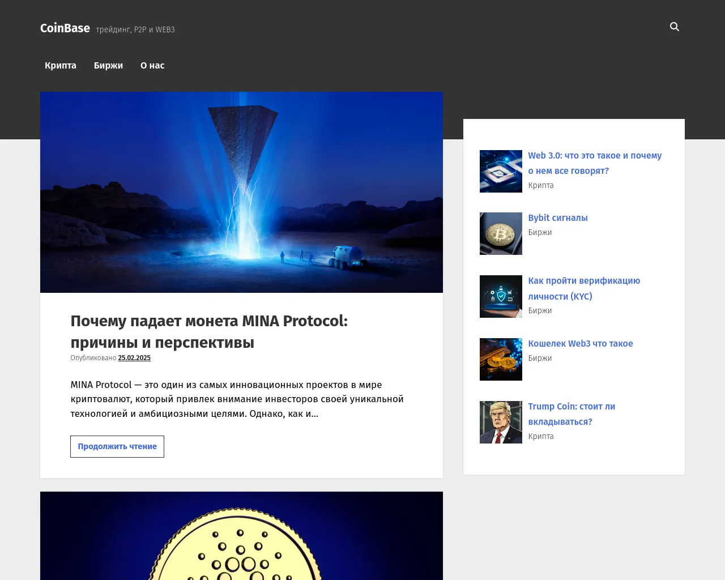Open the О нас menu item
The image size is (725, 580).
pyautogui.click(x=152, y=65)
